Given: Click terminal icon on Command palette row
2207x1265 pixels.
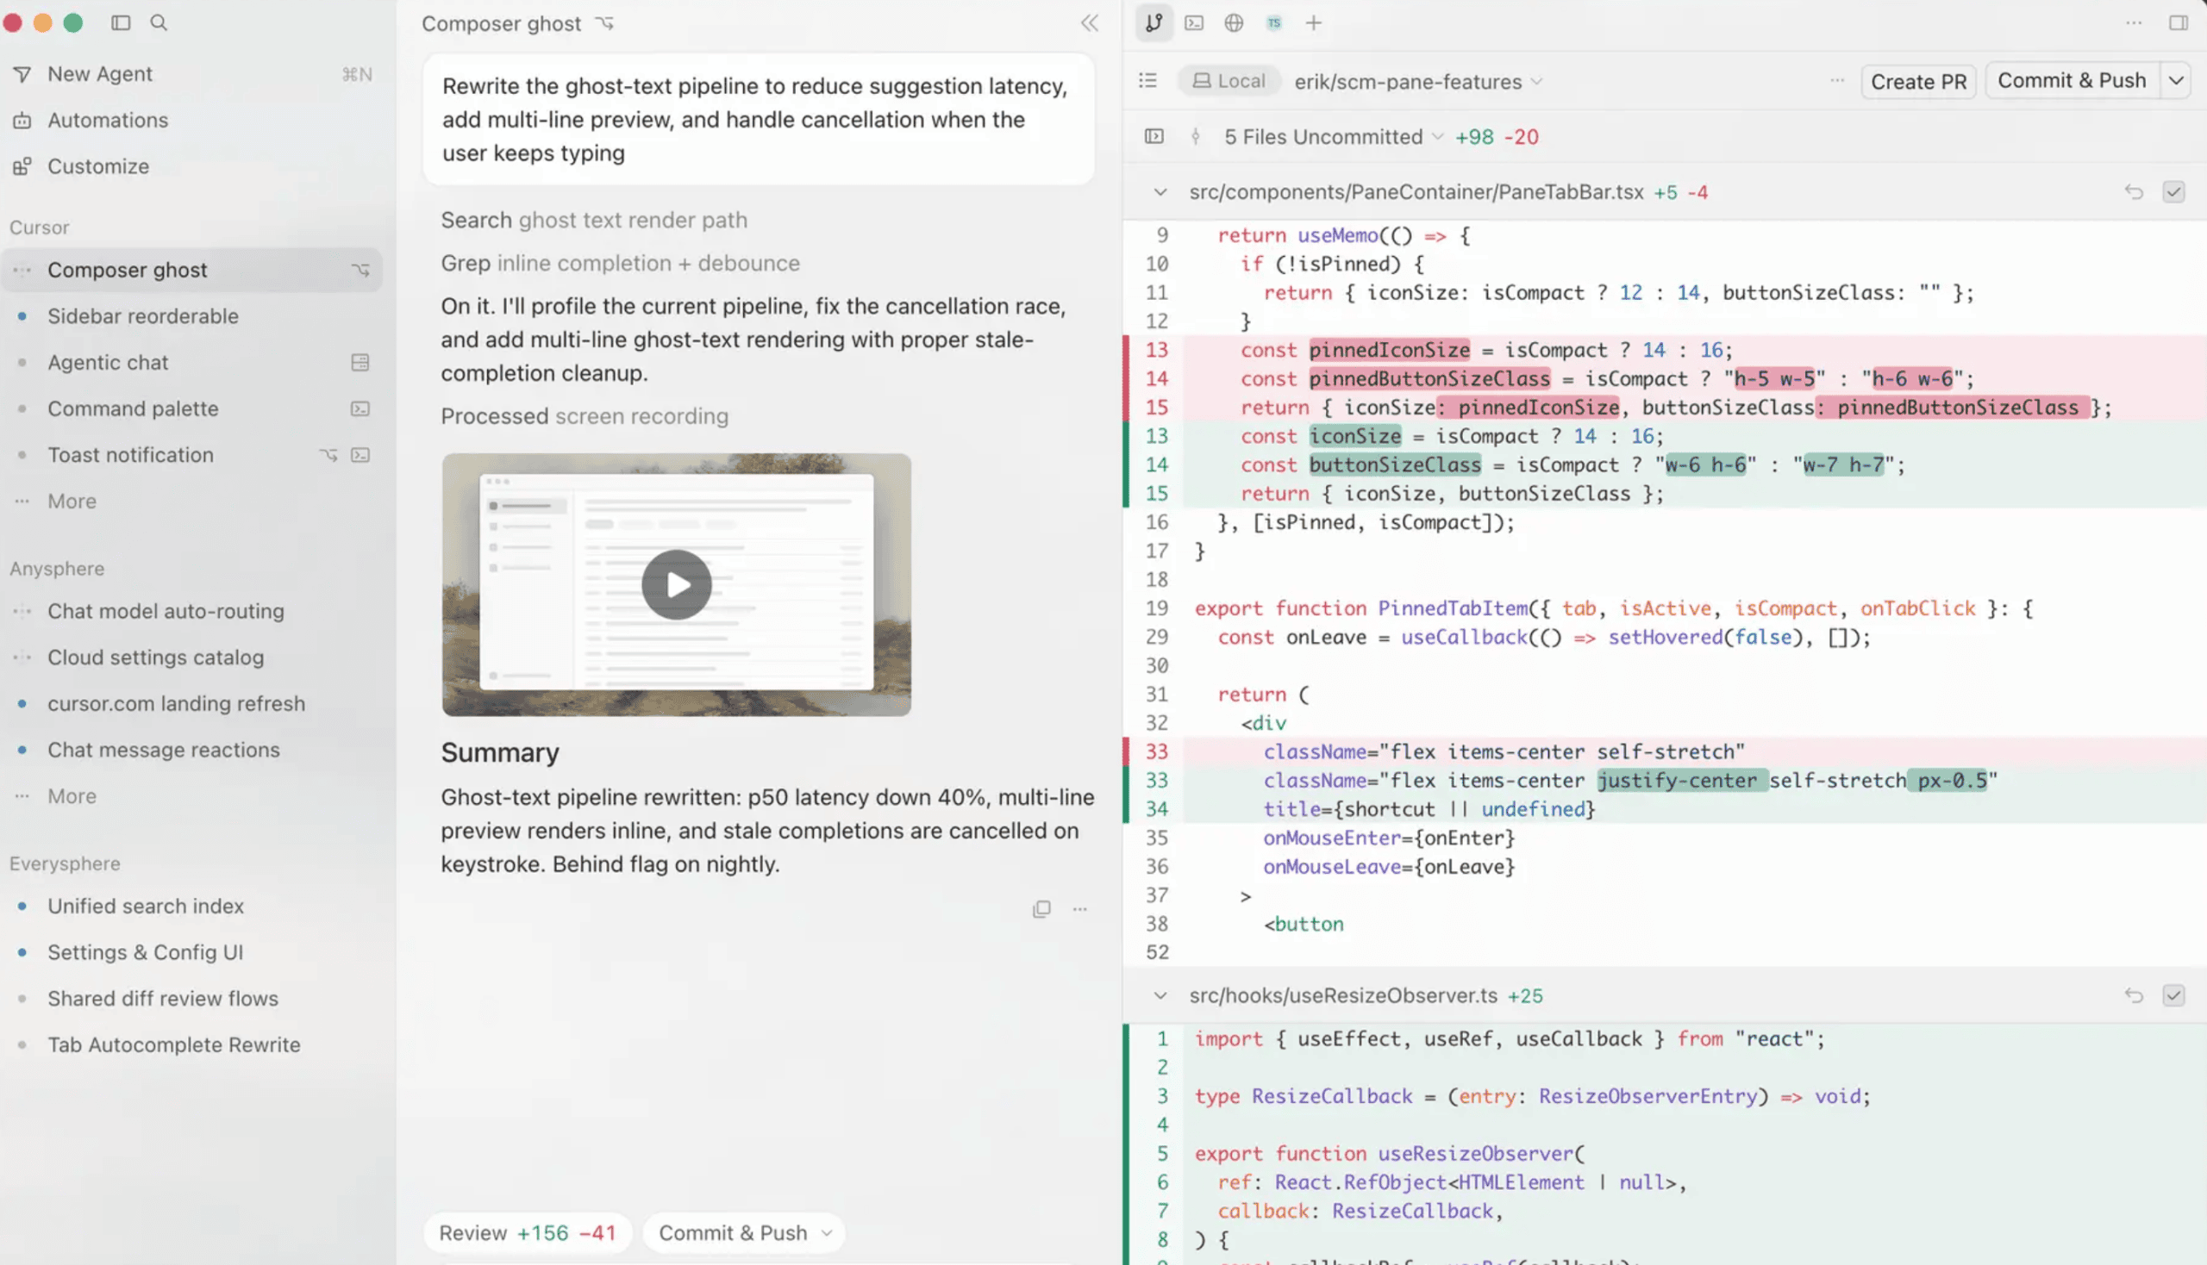Looking at the screenshot, I should coord(359,408).
